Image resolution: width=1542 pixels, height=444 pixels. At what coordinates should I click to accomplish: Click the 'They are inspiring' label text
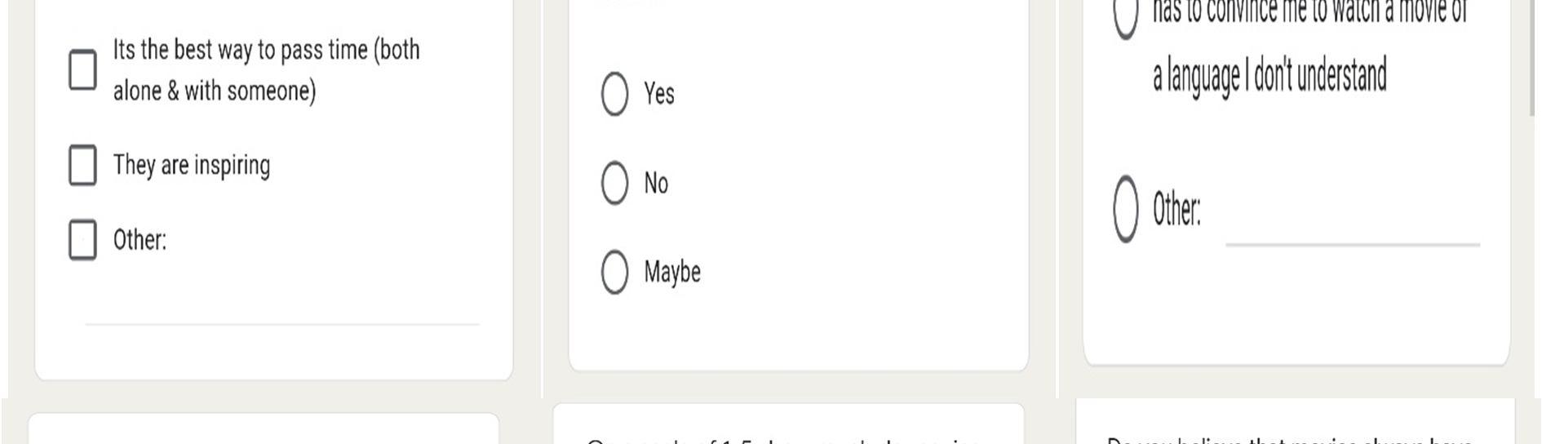pos(192,165)
